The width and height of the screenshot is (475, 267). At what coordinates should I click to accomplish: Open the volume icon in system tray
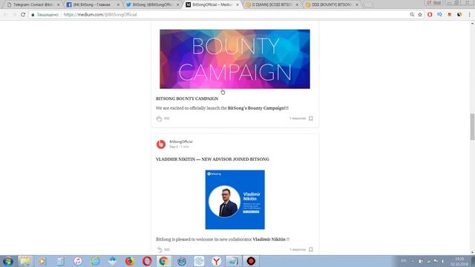[x=442, y=261]
